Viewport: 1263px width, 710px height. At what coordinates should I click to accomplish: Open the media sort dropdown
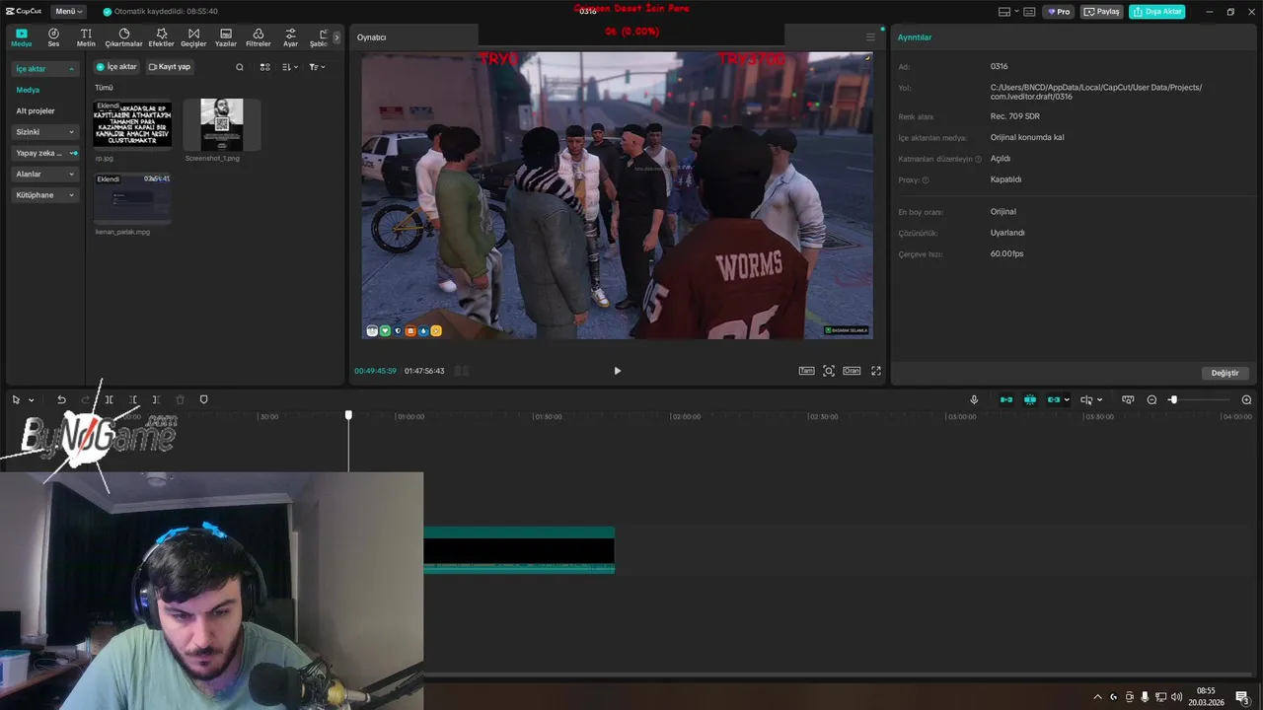point(290,67)
